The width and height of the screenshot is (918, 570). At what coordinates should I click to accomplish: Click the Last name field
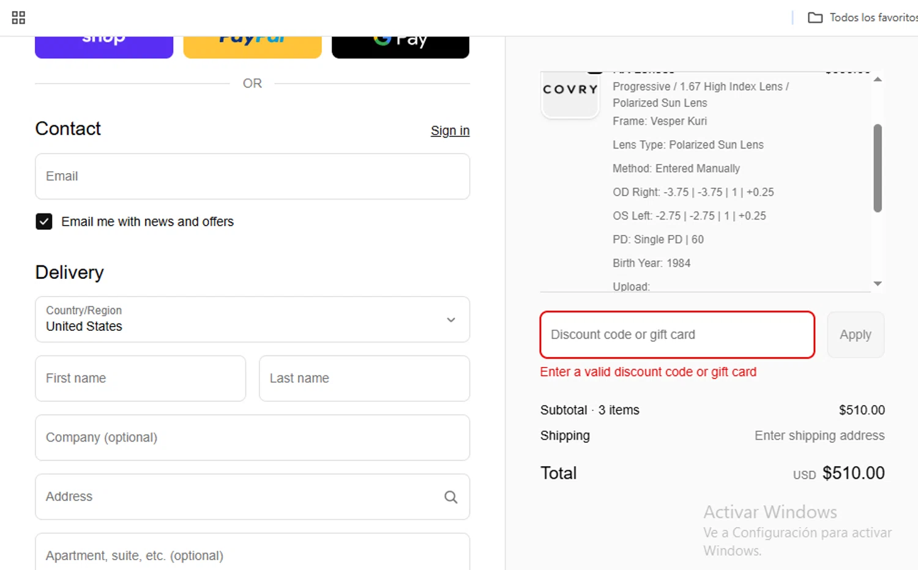(x=364, y=379)
